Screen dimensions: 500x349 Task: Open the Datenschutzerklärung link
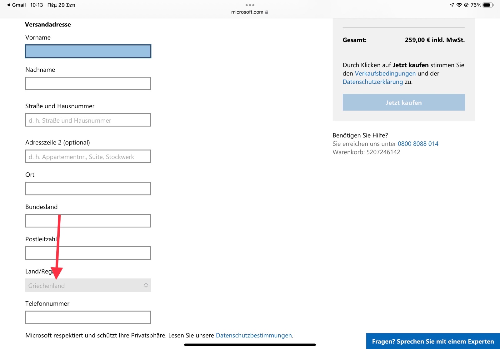click(373, 82)
